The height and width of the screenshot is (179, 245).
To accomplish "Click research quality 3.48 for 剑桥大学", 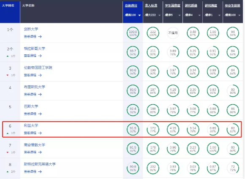I will coord(193,33).
